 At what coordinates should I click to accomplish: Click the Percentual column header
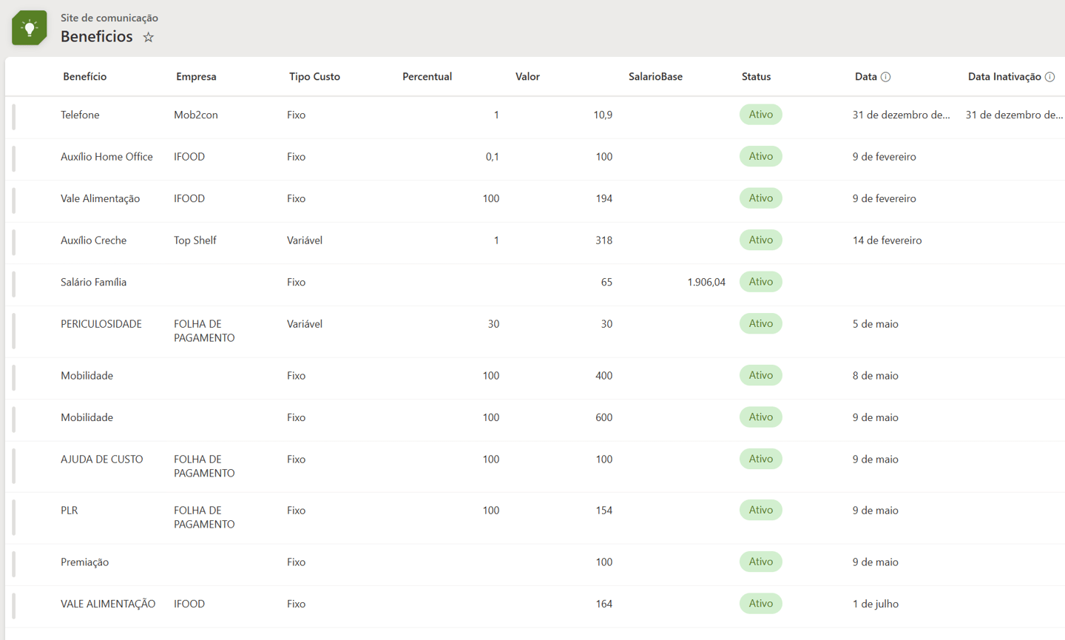point(427,77)
